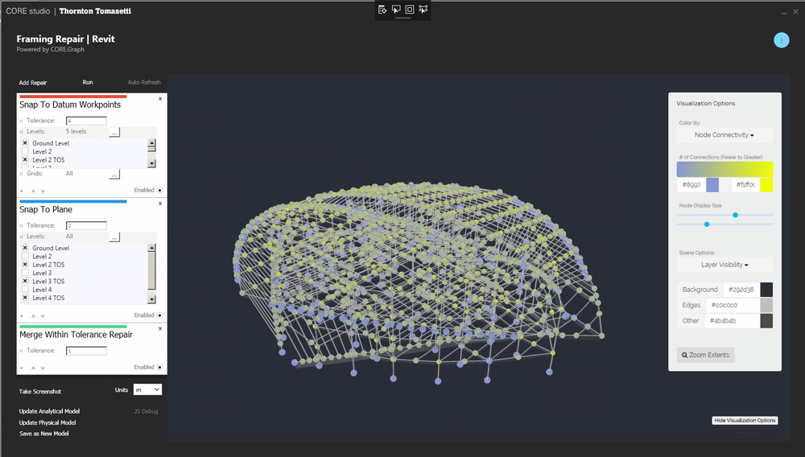Remove the Snap To Datum Workpoints repair
The height and width of the screenshot is (457, 805).
click(160, 99)
